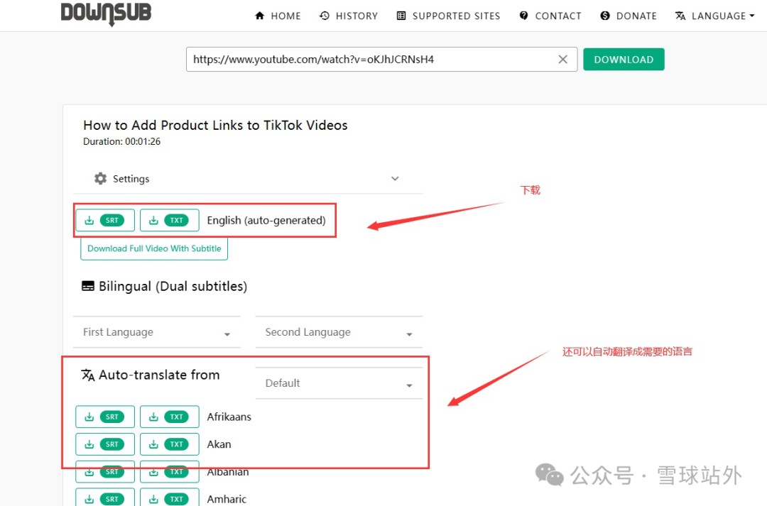Download Akan SRT subtitle file
This screenshot has height=506, width=767.
pyautogui.click(x=105, y=444)
